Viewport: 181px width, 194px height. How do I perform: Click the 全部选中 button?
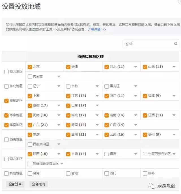[15, 184]
